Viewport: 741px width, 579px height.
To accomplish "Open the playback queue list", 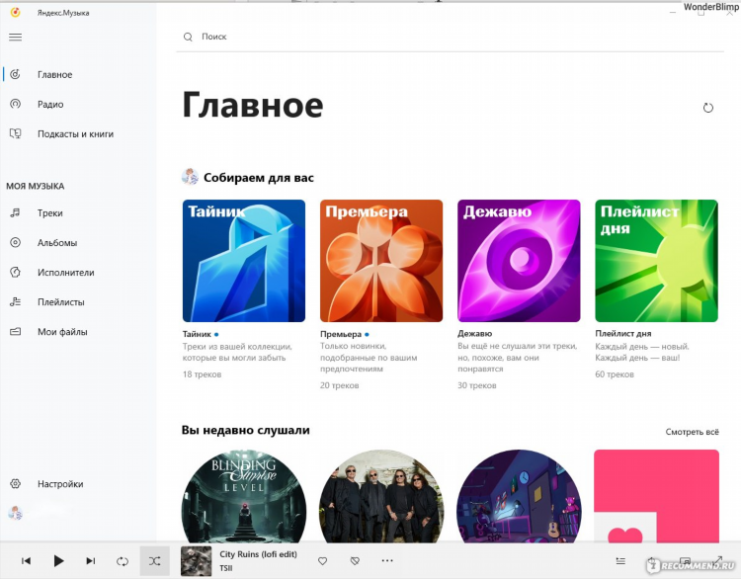I will coord(620,561).
